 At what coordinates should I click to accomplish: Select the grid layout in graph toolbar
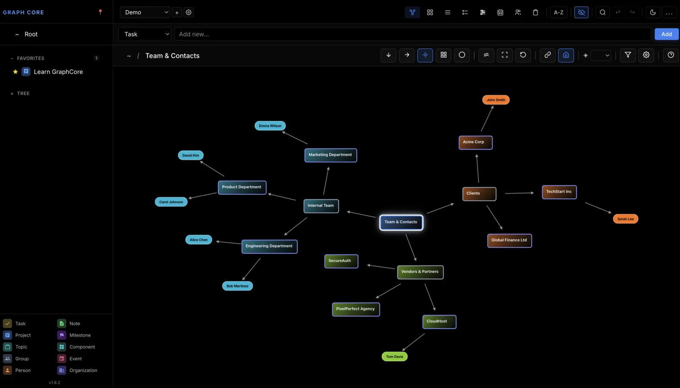tap(443, 55)
